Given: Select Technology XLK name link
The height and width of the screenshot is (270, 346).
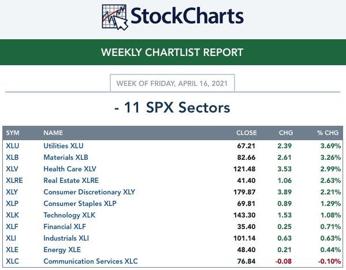Looking at the screenshot, I should pos(69,215).
